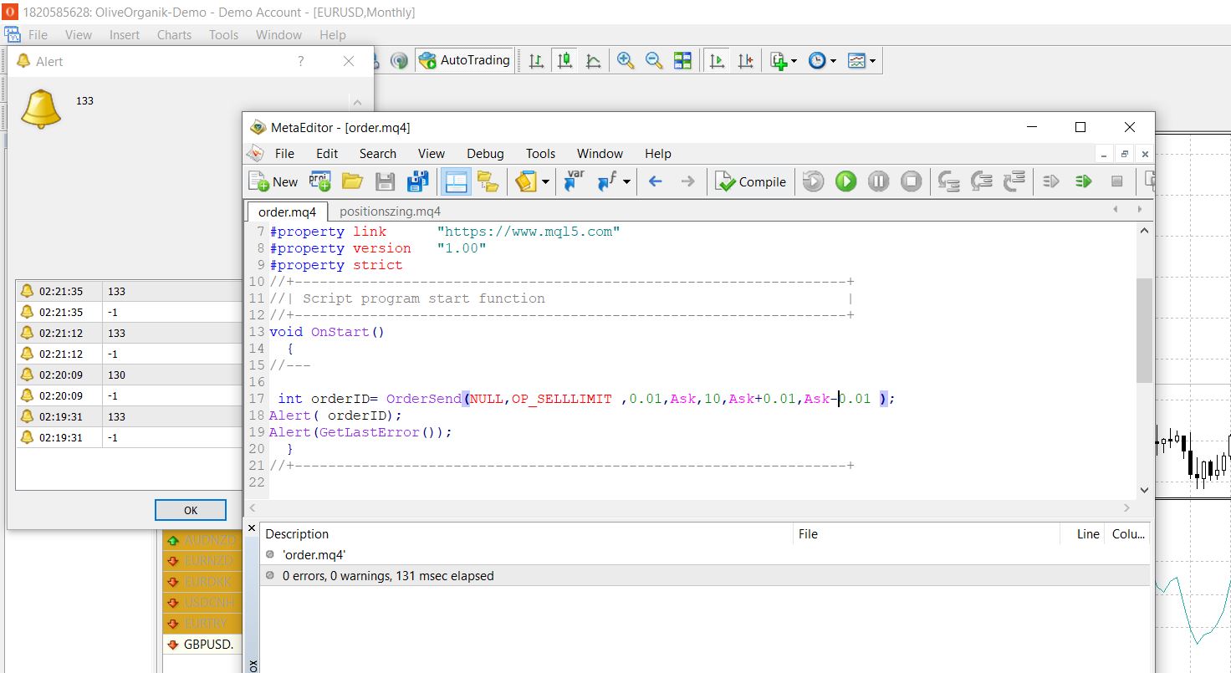1231x673 pixels.
Task: Expand the dropdown next to styler icon
Action: 546,181
